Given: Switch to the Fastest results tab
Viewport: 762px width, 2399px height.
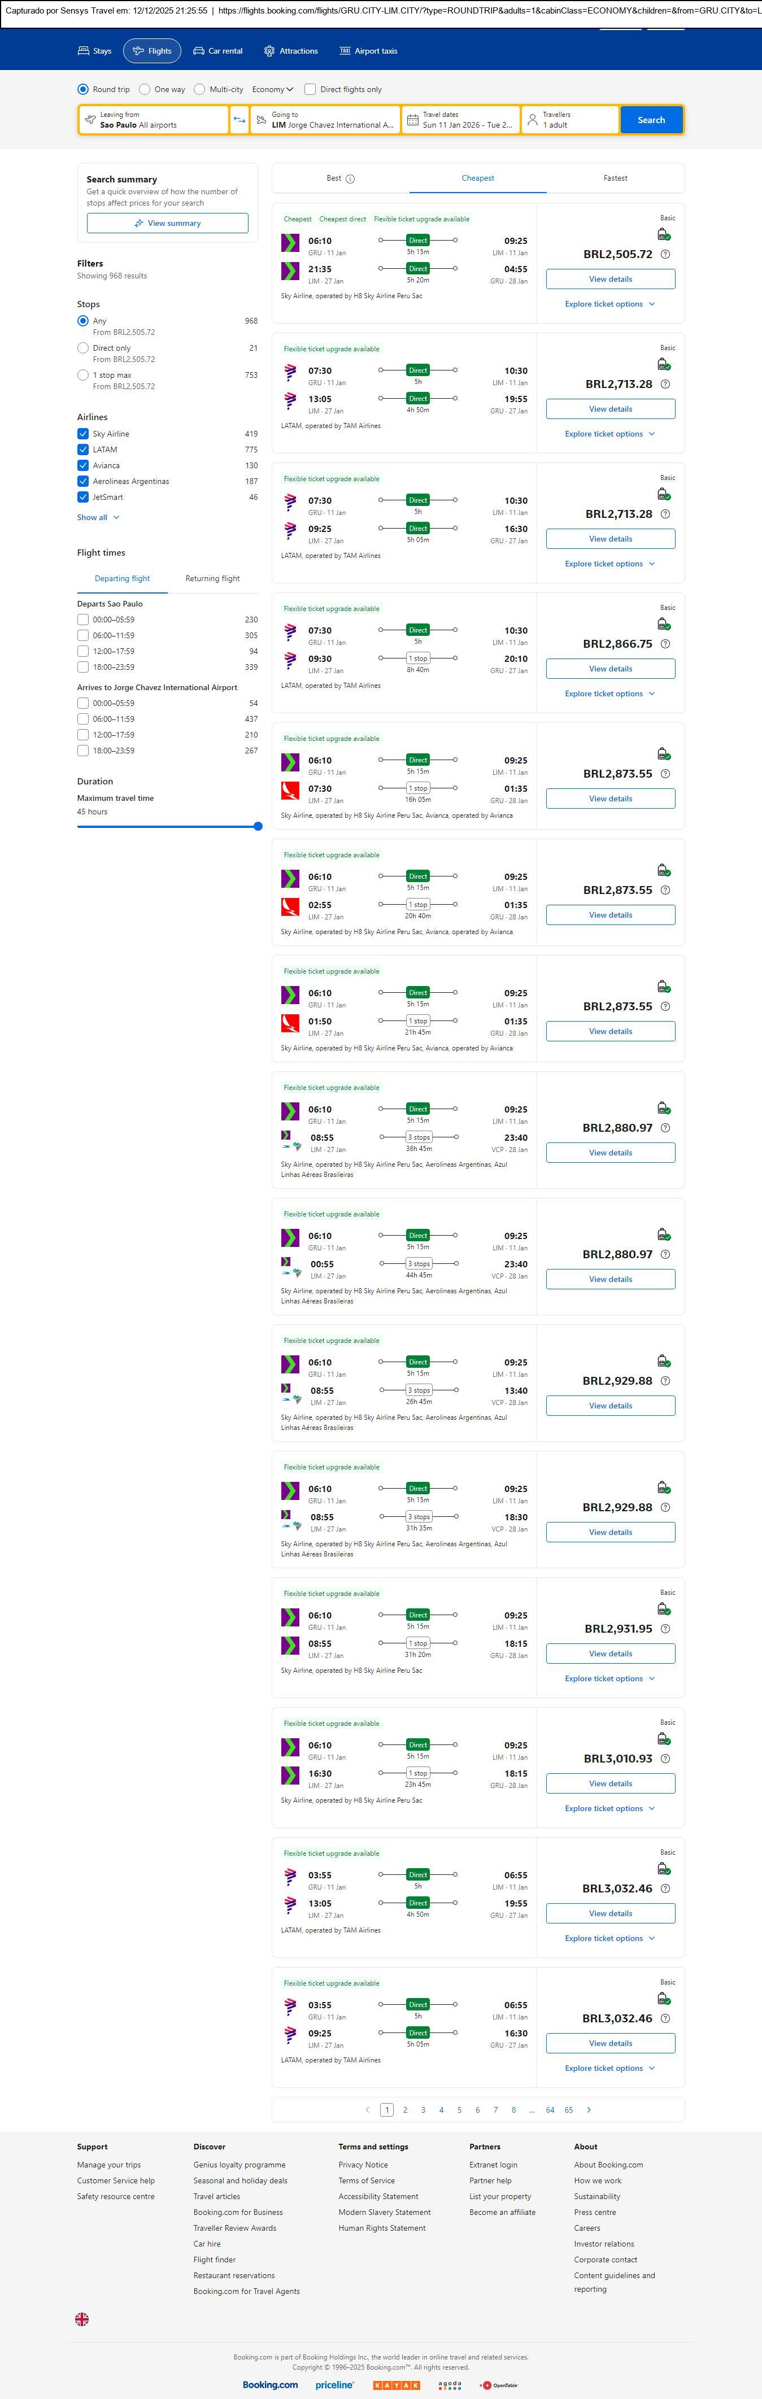Looking at the screenshot, I should 615,178.
